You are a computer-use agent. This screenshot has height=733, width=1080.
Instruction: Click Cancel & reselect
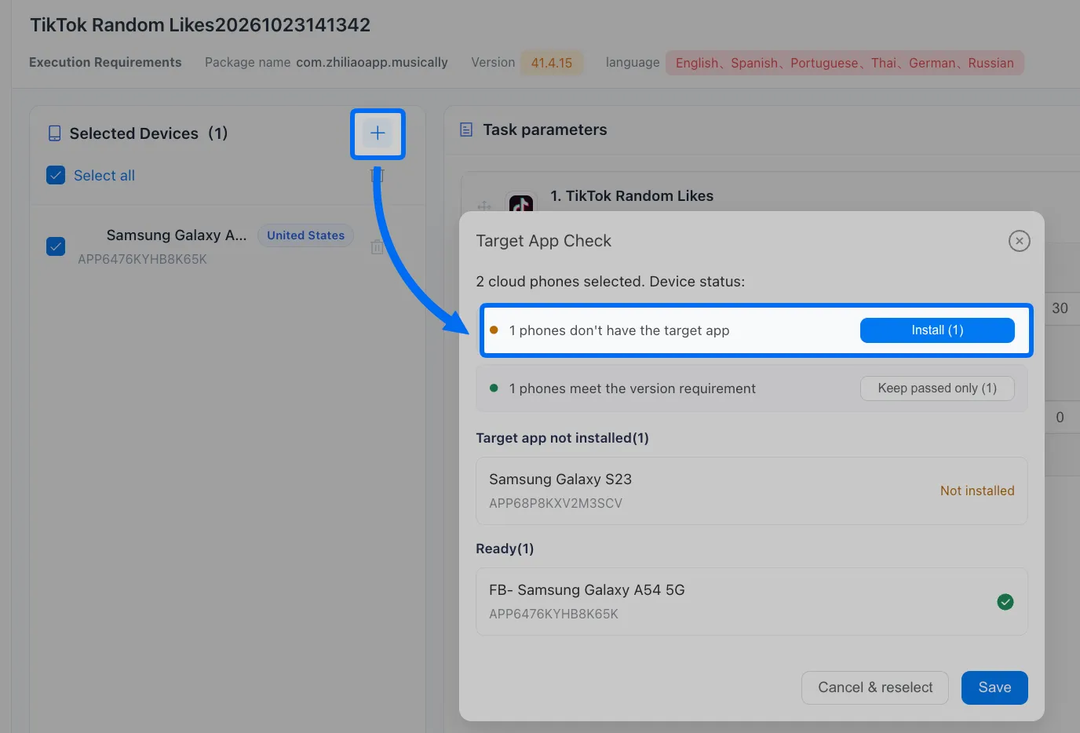click(x=875, y=687)
